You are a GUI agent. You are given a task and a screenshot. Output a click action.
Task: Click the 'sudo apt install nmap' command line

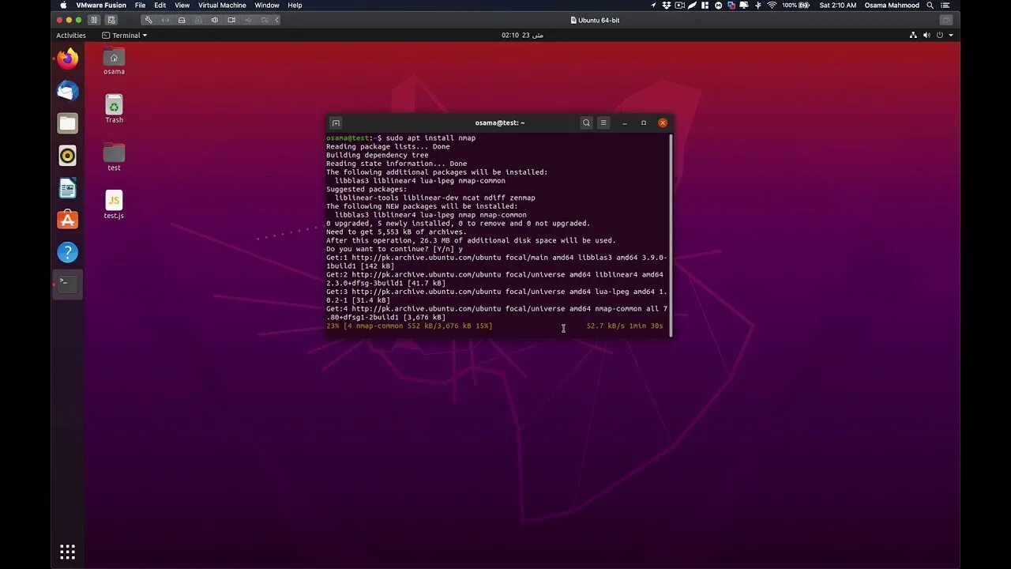tap(400, 138)
